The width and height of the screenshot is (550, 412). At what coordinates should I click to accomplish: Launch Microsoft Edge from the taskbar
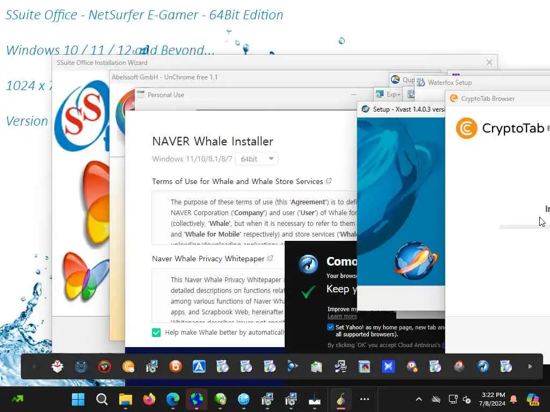click(173, 399)
